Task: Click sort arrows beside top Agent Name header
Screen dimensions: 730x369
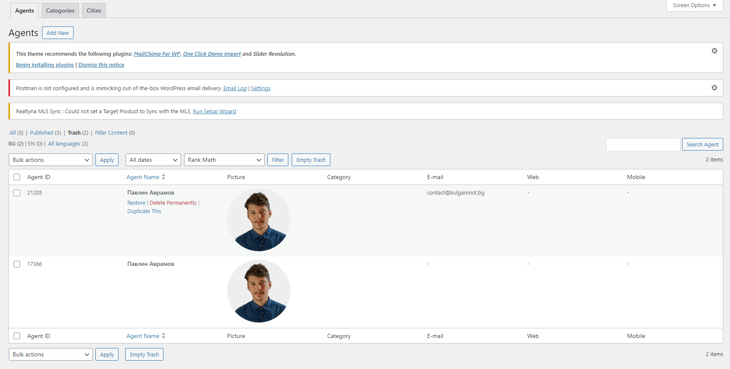Action: [x=163, y=177]
